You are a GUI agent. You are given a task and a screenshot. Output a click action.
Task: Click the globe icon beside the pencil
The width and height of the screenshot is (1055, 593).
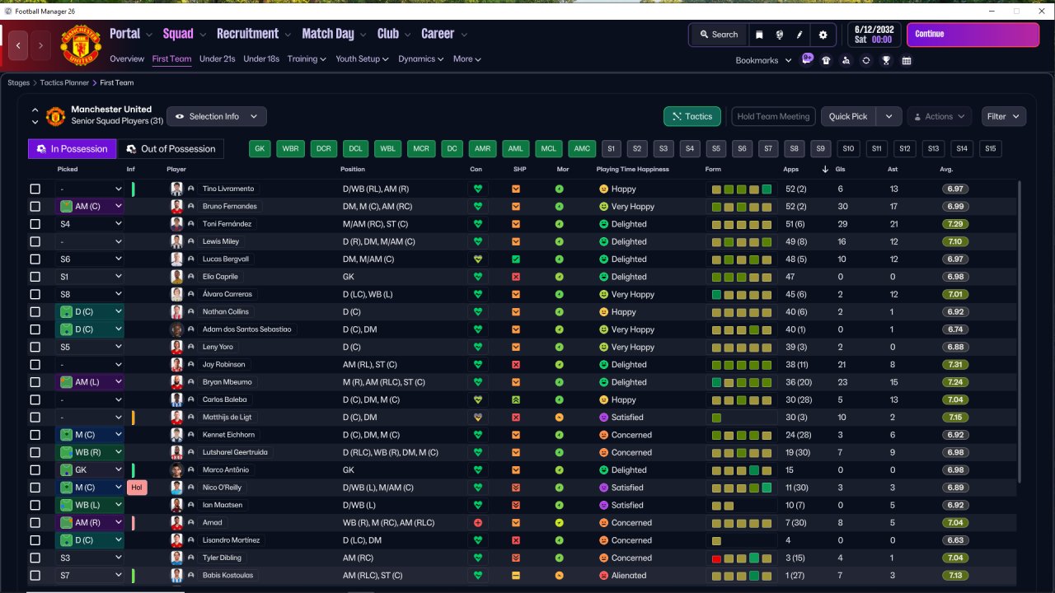click(780, 35)
